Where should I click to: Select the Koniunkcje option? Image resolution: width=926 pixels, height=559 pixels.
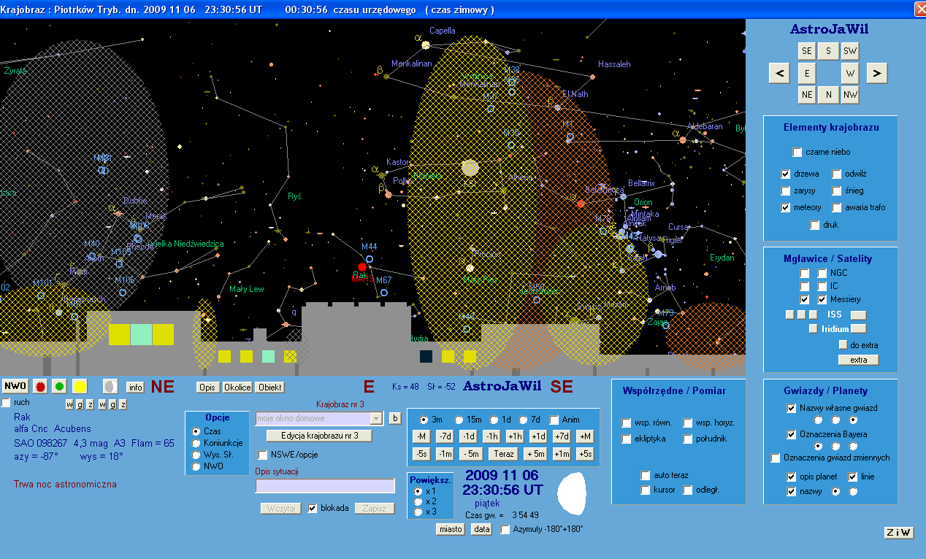tap(196, 443)
